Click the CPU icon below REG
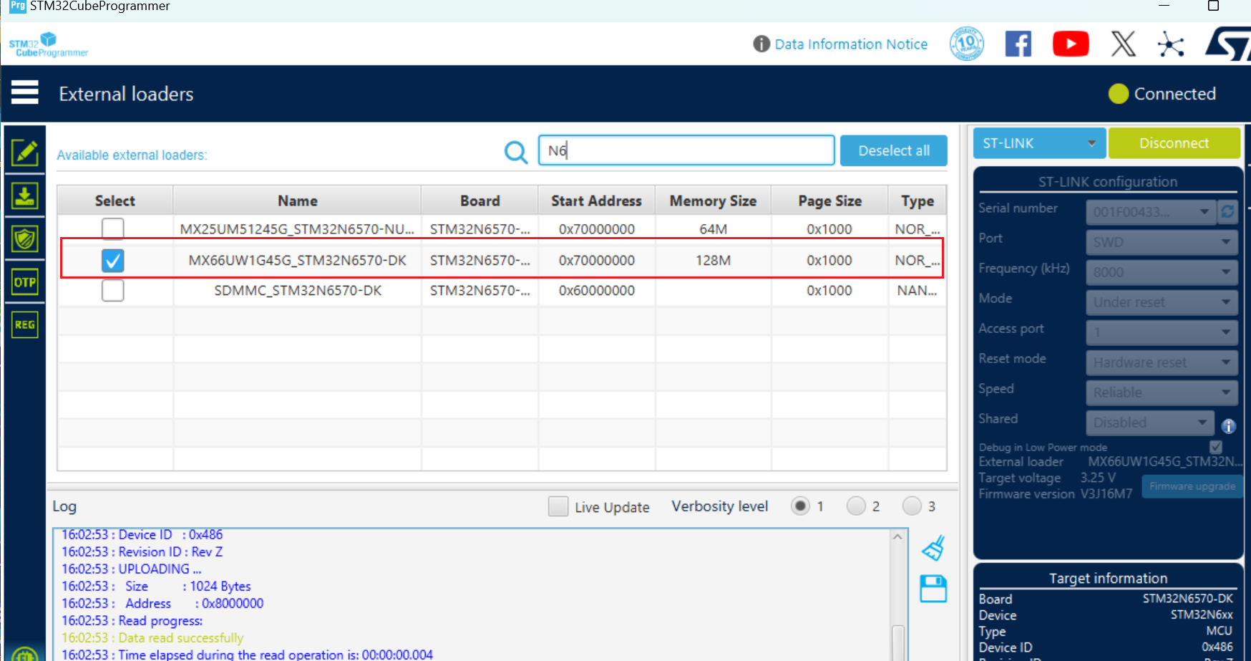The image size is (1251, 661). 25,653
